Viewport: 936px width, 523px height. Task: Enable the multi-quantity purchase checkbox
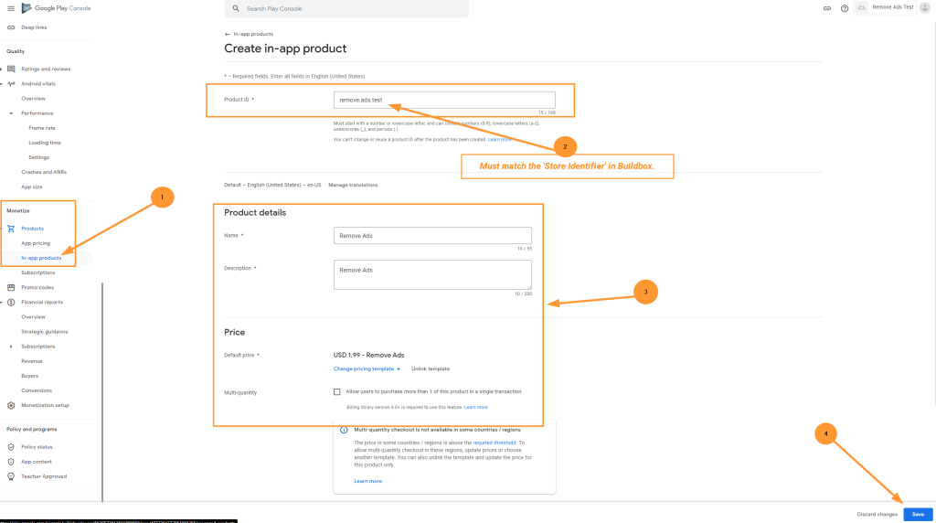(337, 391)
